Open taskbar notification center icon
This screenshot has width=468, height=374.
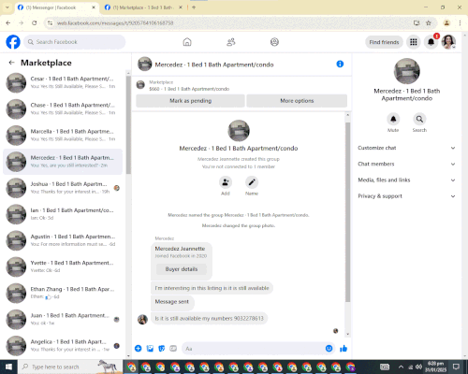tap(456, 367)
